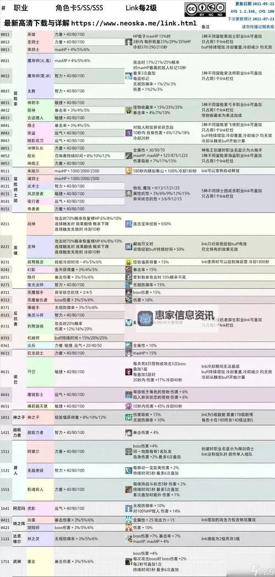
Task: Click the 战神 连击宝珠经验 skill icon
Action: pyautogui.click(x=129, y=224)
